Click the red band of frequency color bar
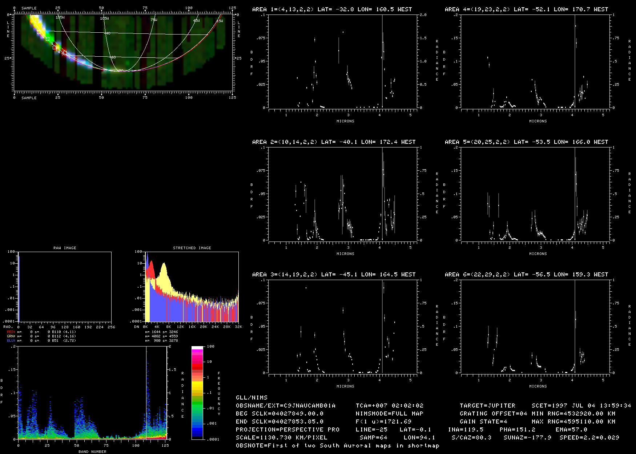The image size is (636, 454). (197, 366)
